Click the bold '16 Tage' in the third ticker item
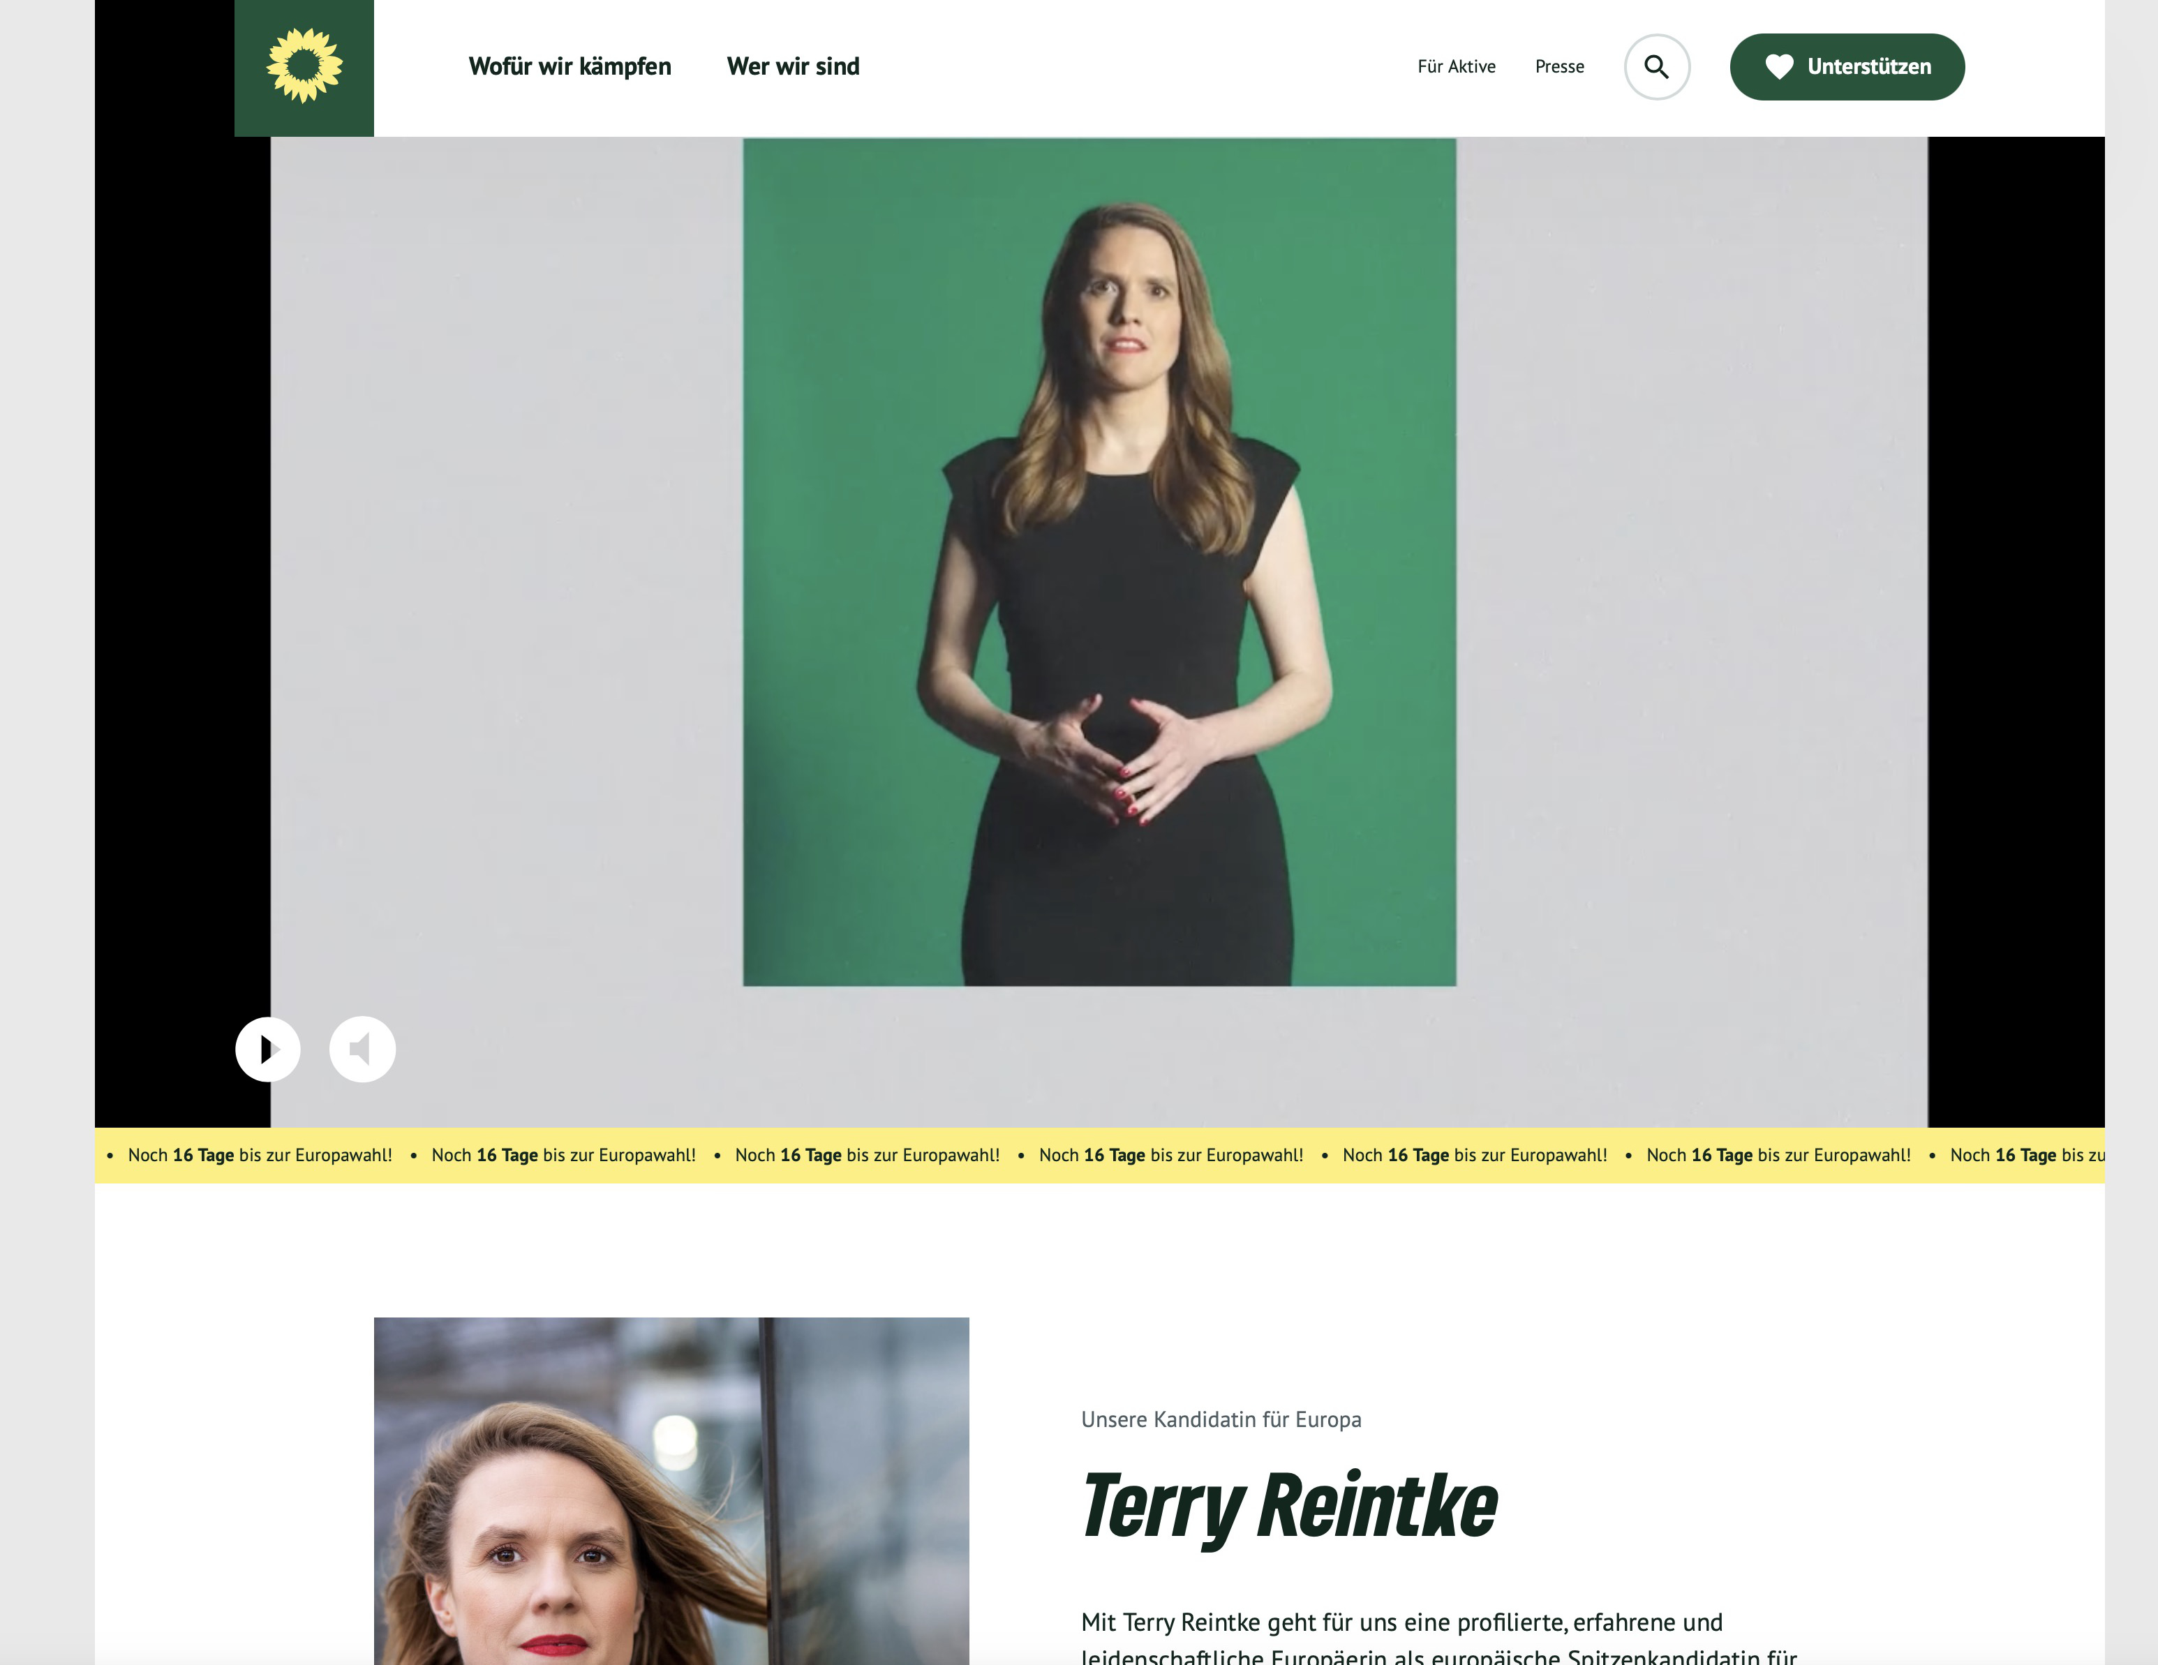This screenshot has height=1665, width=2158. pyautogui.click(x=810, y=1155)
